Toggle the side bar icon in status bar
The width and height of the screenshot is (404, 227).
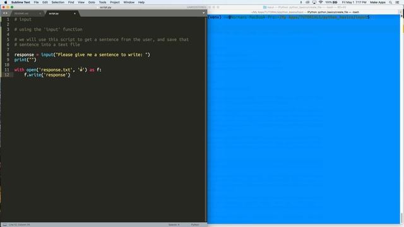[4, 224]
